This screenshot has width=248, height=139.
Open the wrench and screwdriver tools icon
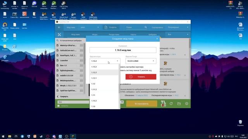pos(59,34)
